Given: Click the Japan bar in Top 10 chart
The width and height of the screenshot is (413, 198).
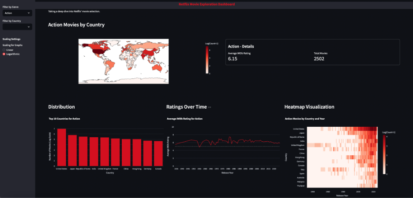Looking at the screenshot, I should (72, 150).
